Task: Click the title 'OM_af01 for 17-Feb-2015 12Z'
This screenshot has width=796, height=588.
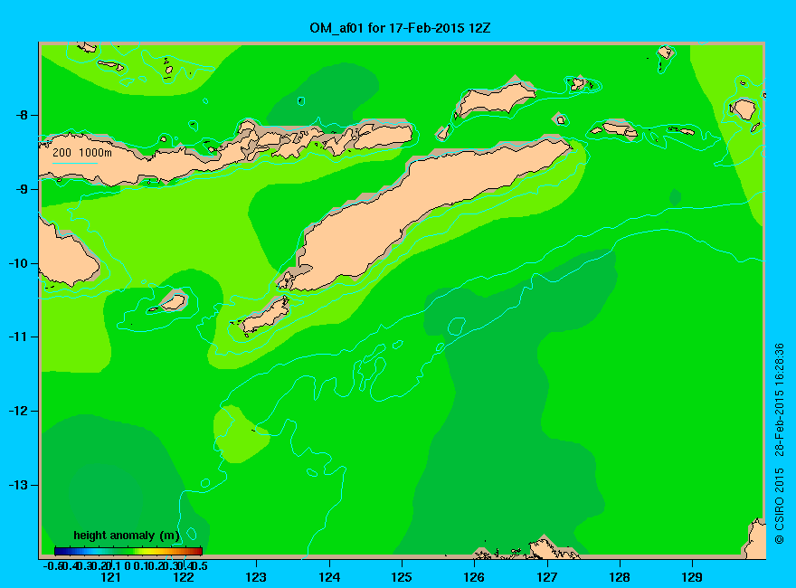Action: click(x=400, y=28)
